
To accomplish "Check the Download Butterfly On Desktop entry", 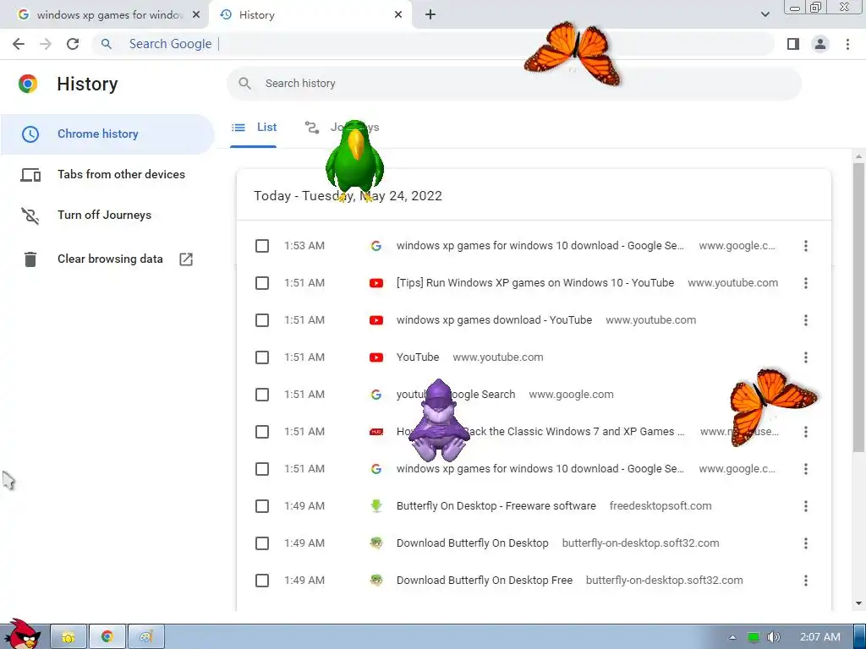I will coord(262,543).
